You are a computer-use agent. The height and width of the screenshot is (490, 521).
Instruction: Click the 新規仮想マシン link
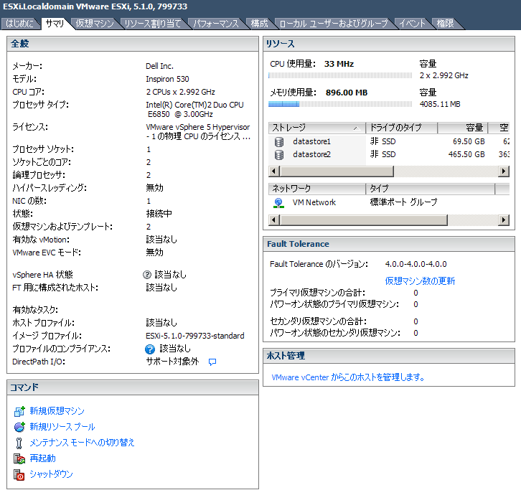tap(57, 411)
